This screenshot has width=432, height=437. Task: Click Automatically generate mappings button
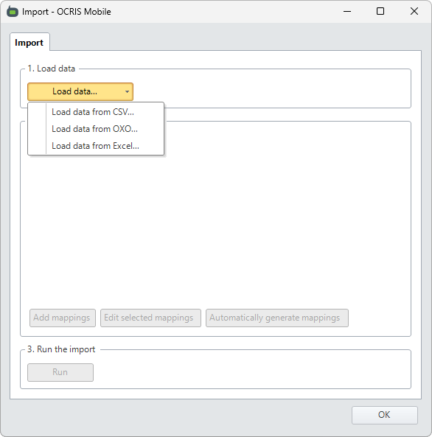point(277,318)
